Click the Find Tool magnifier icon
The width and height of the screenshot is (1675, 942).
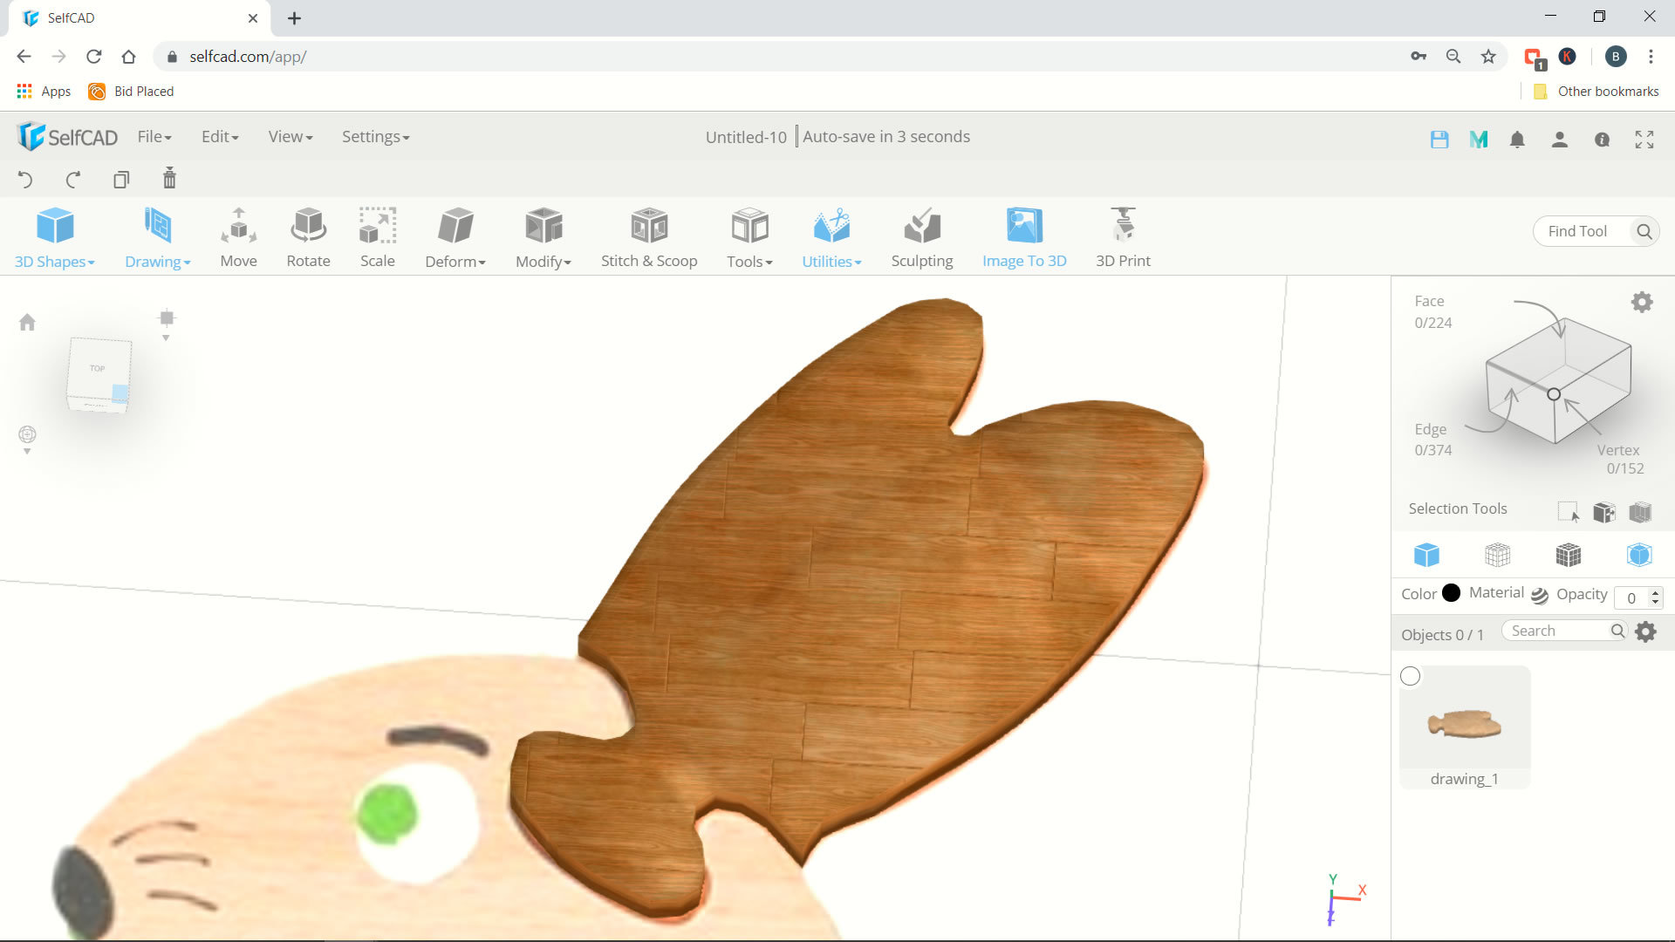(x=1644, y=231)
